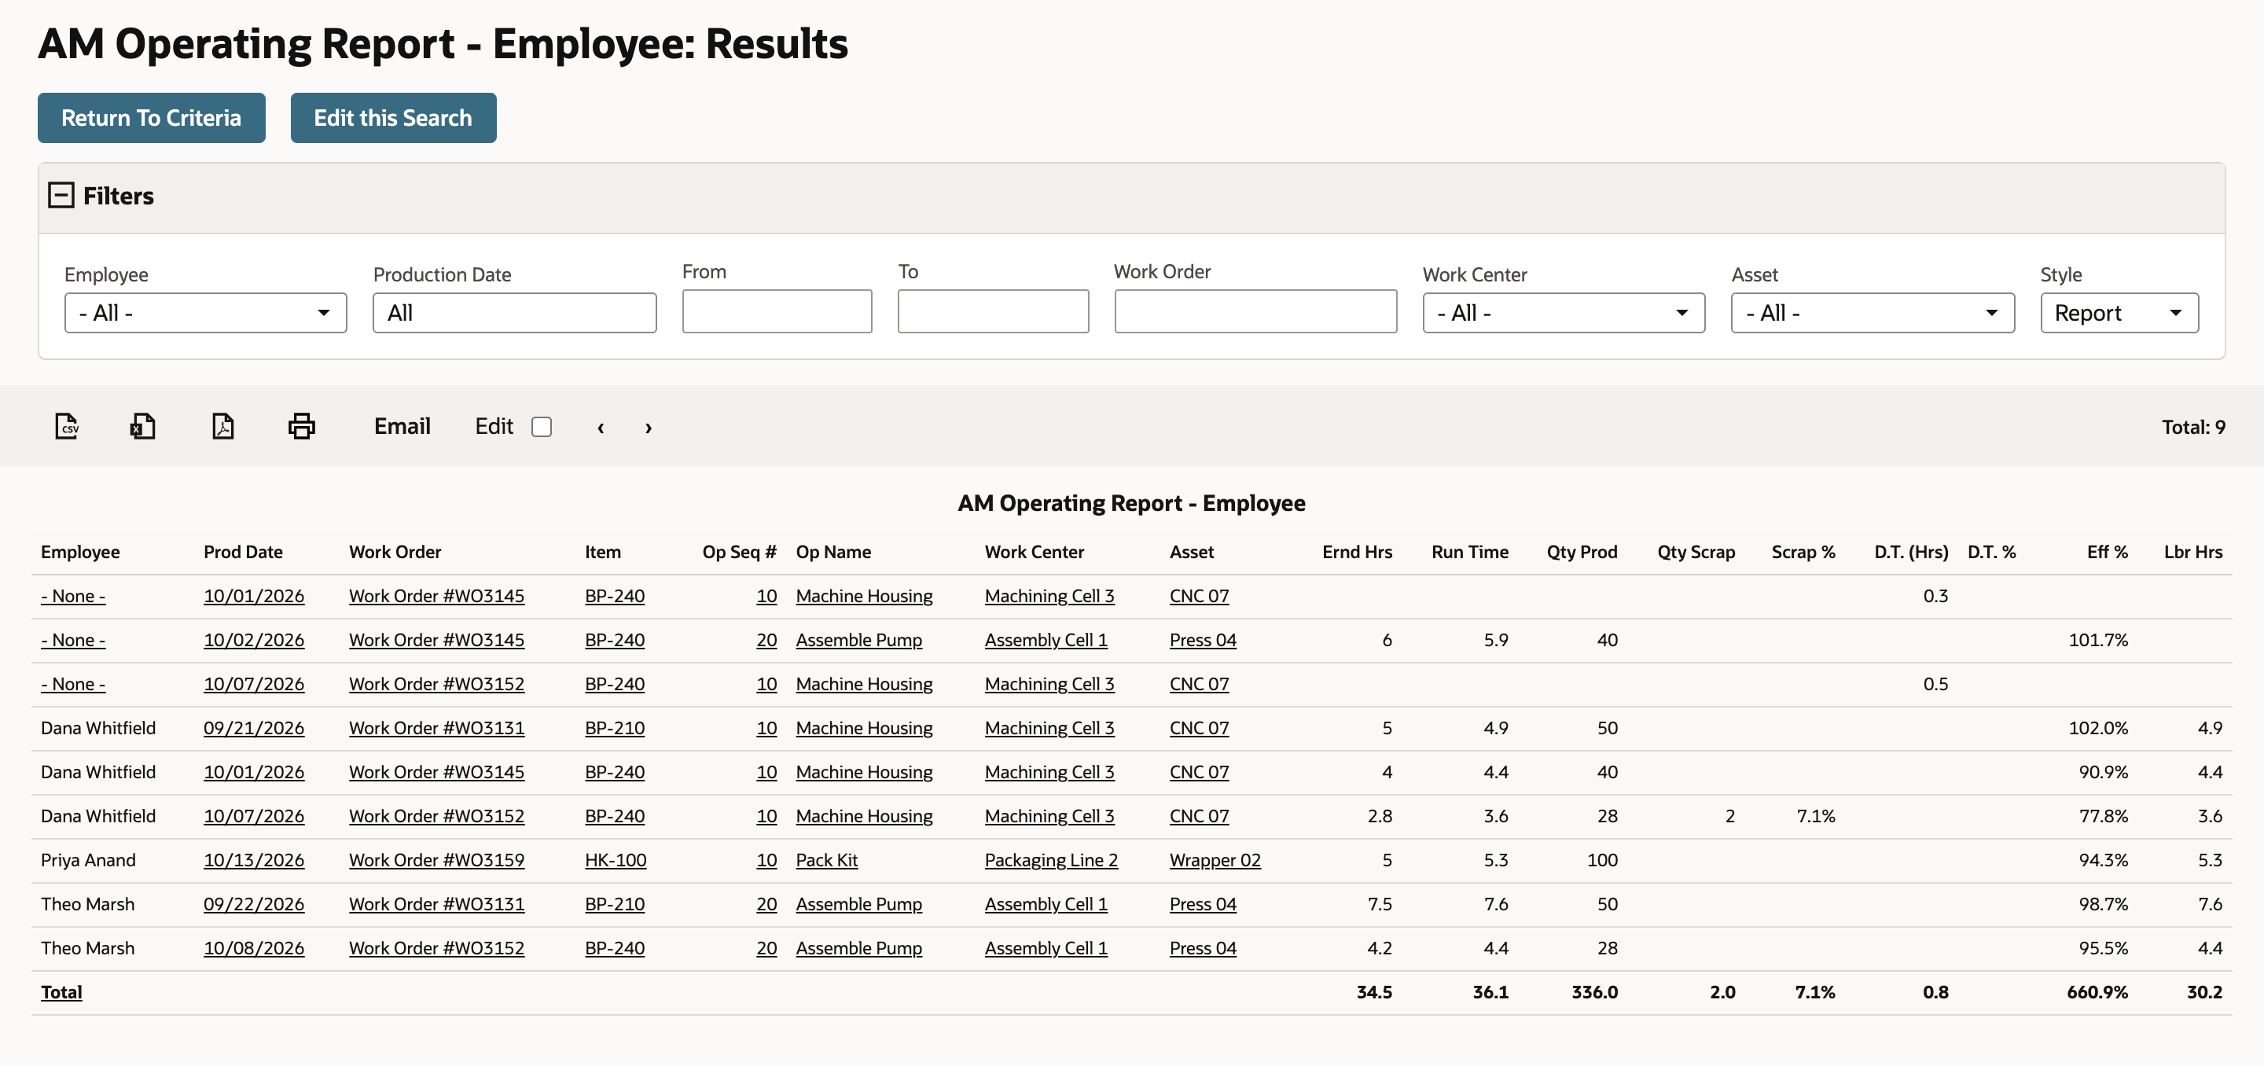The width and height of the screenshot is (2264, 1066).
Task: Open Wrapper 02 asset link
Action: click(x=1215, y=860)
